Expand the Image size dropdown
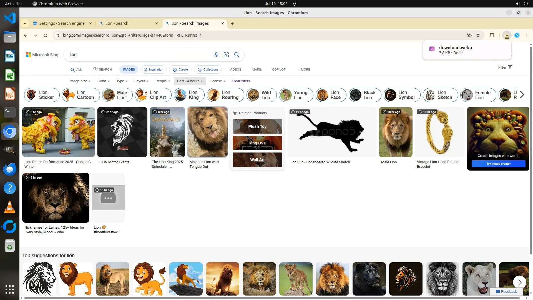 coord(80,81)
